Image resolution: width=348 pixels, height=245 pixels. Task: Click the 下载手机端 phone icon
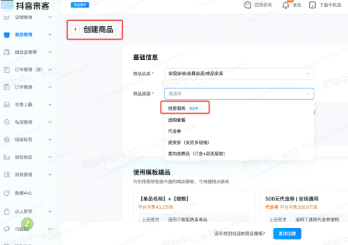312,5
